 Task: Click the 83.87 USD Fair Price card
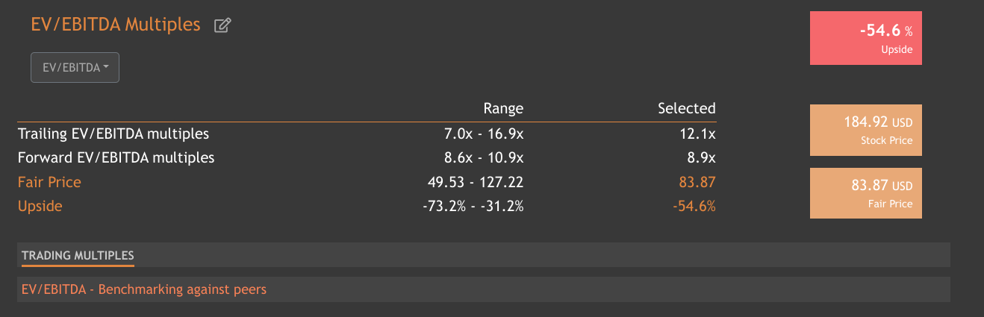(x=865, y=193)
